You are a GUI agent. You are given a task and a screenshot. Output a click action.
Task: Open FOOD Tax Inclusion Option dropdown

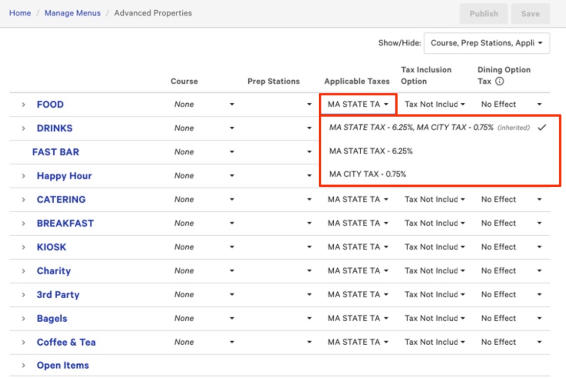pyautogui.click(x=434, y=104)
